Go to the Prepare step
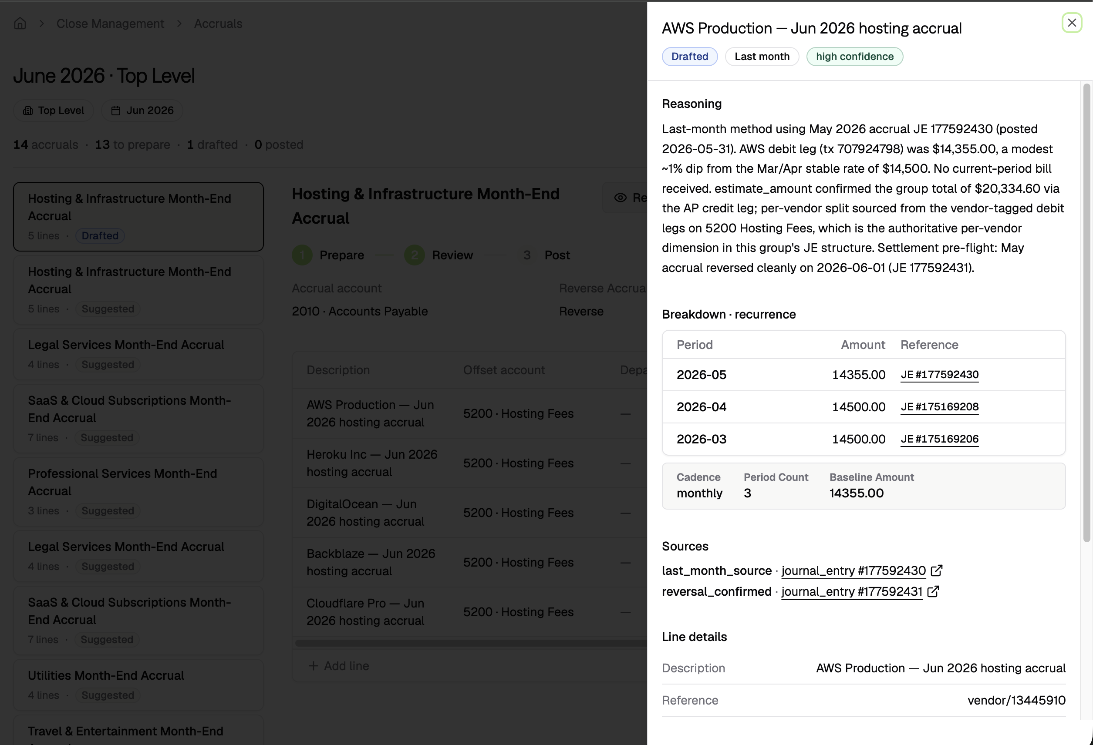 click(328, 255)
